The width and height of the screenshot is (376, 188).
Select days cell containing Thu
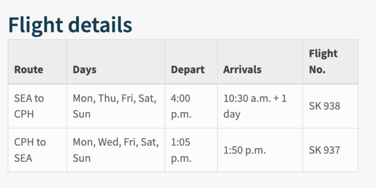click(116, 106)
